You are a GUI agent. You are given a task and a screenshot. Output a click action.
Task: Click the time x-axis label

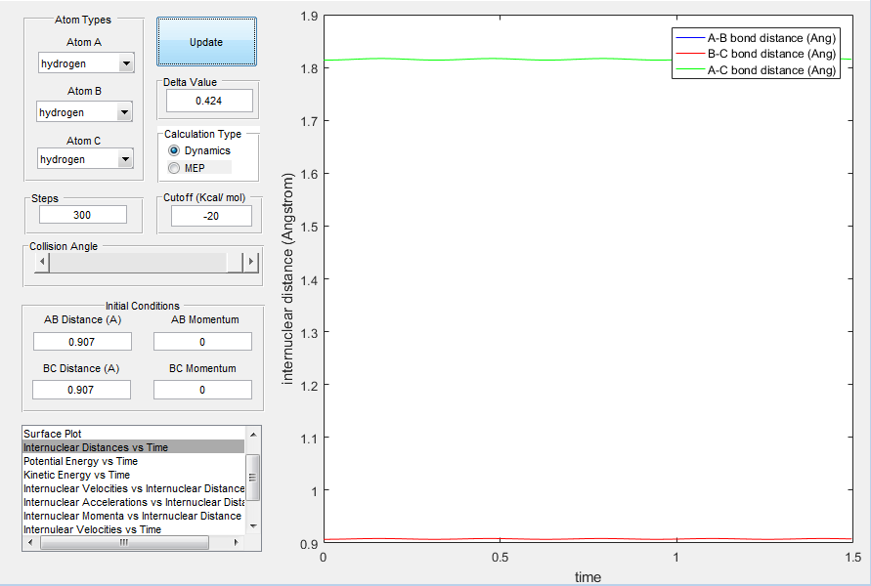(x=588, y=577)
